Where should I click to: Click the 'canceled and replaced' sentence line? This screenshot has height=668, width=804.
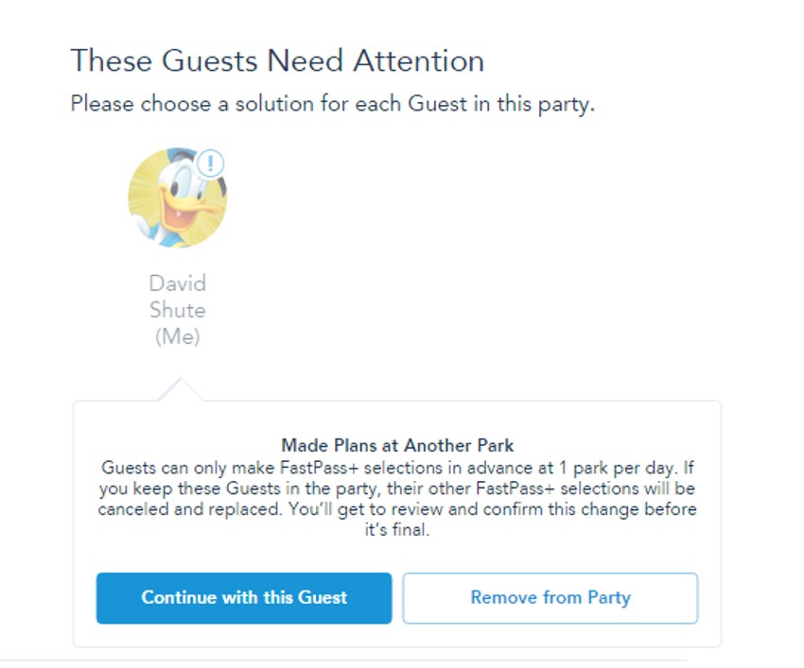tap(397, 508)
